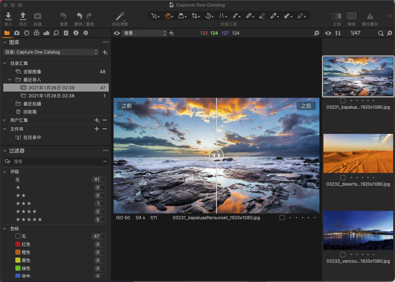Select the 03233_vancouver night skyline thumbnail
This screenshot has height=282, width=395.
pyautogui.click(x=358, y=230)
